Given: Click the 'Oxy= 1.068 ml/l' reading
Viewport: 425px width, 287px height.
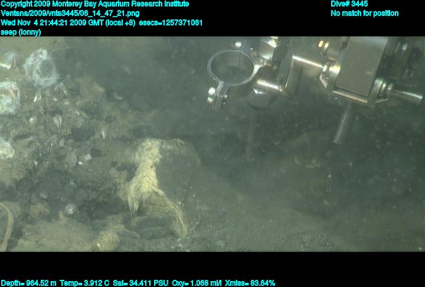Looking at the screenshot, I should (197, 283).
